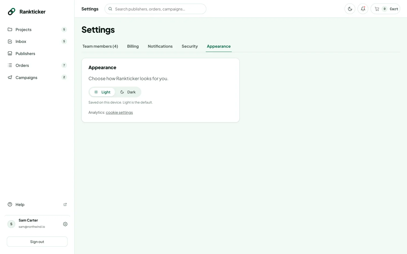Click the Rankticker logo icon
This screenshot has height=254, width=407.
tap(12, 12)
